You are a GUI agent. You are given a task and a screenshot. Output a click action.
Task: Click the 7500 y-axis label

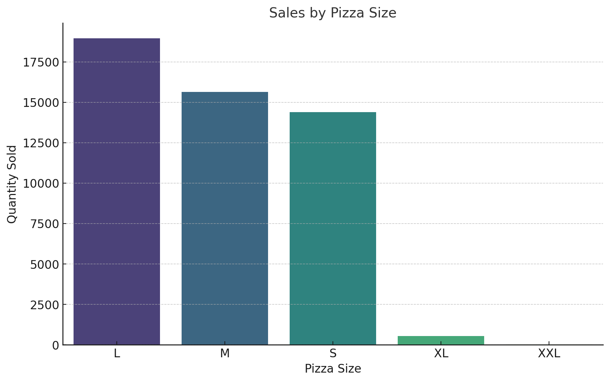tap(45, 224)
